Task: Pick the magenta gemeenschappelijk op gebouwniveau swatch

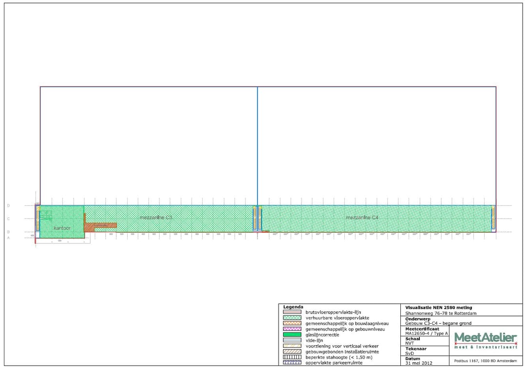Action: (292, 329)
